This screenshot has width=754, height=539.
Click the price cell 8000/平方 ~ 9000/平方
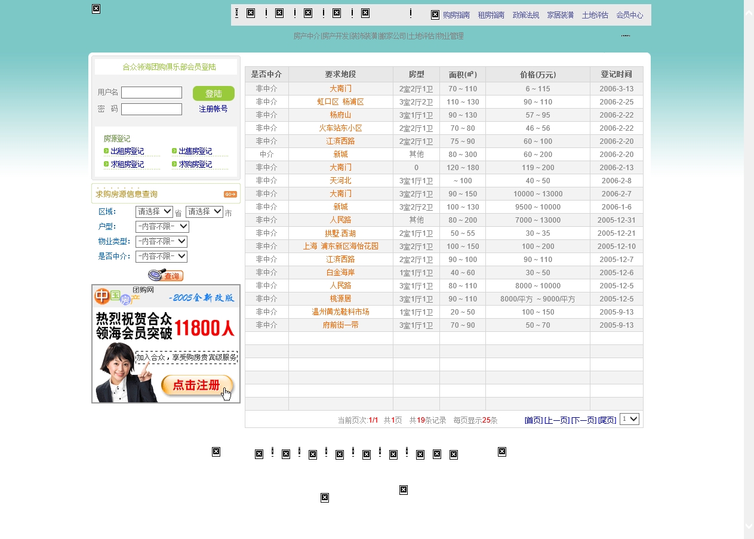point(538,299)
